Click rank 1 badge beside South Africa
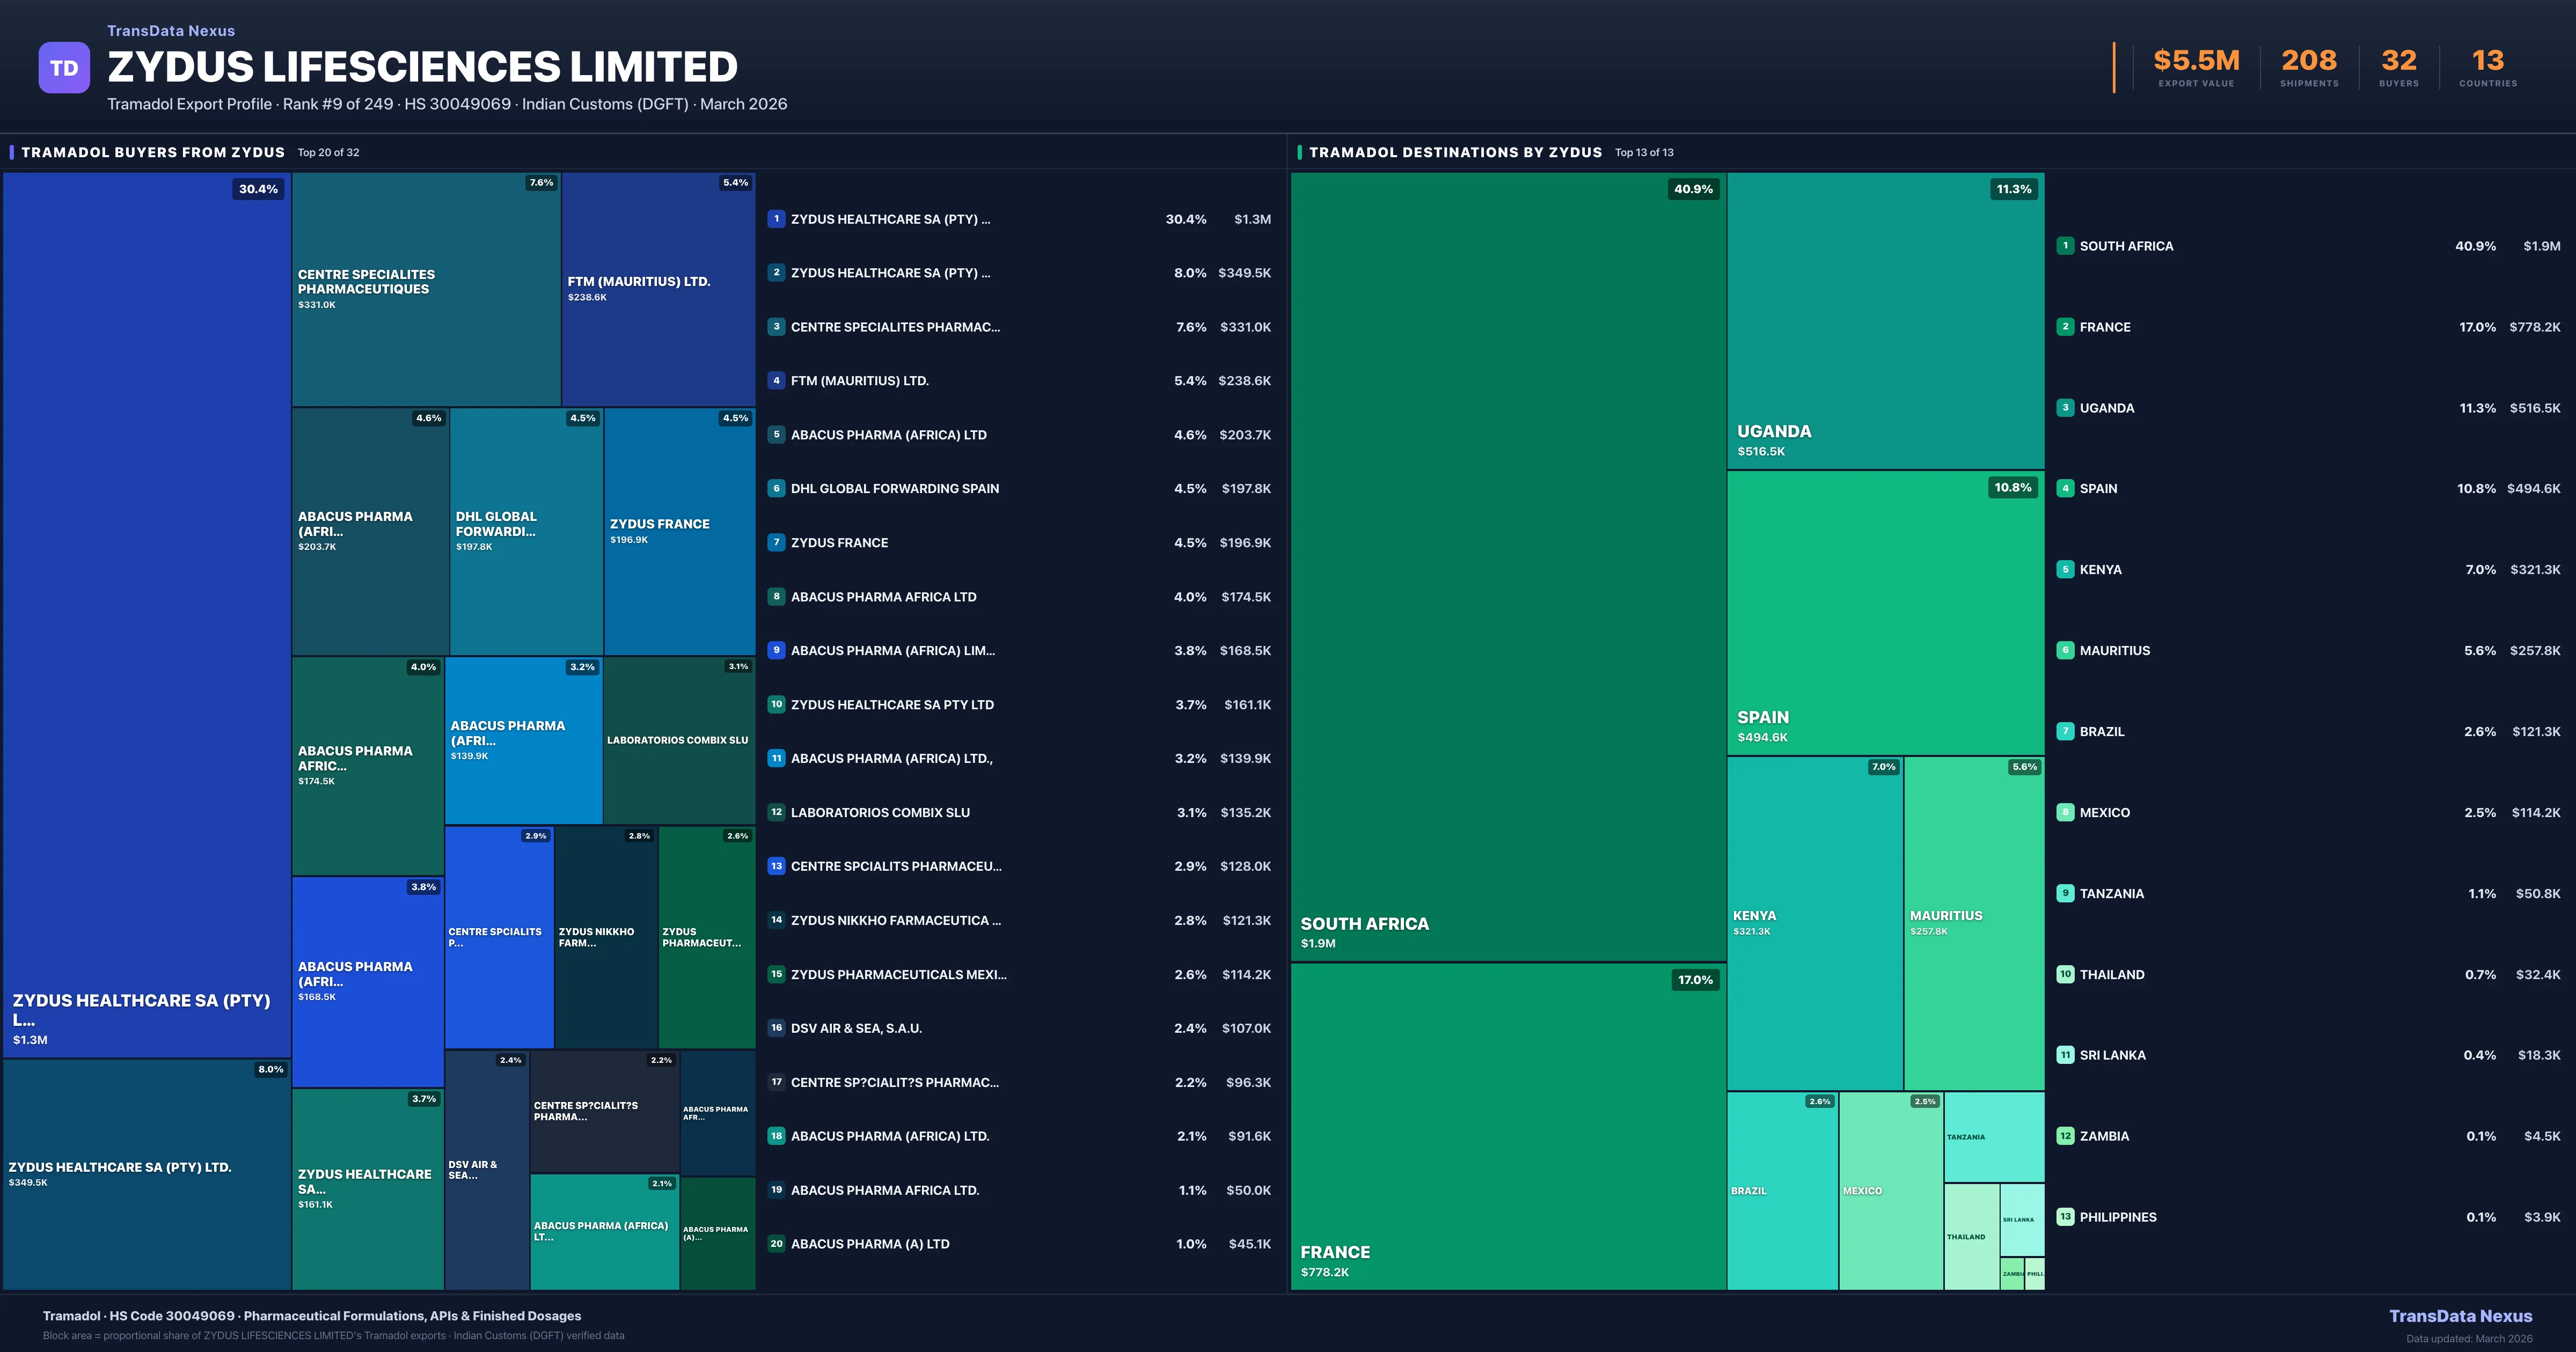2576x1352 pixels. [2065, 246]
